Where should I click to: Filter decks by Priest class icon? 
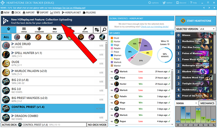click(60, 37)
